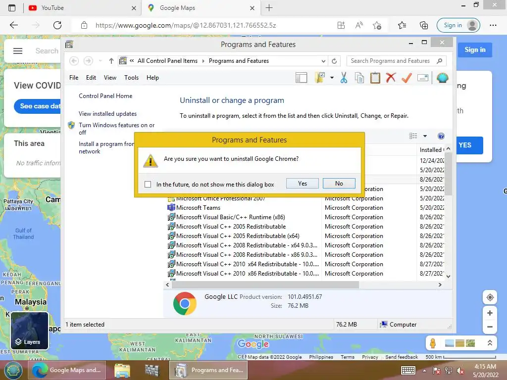This screenshot has width=507, height=380.
Task: Open recent locations dropdown beside navigation arrows
Action: pos(100,61)
